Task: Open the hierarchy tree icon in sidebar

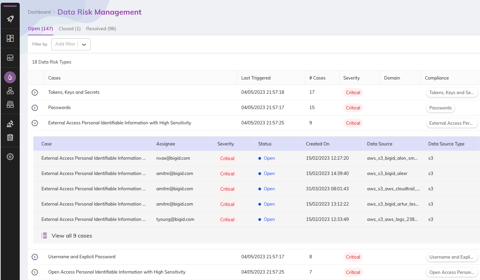Action: coord(10,91)
